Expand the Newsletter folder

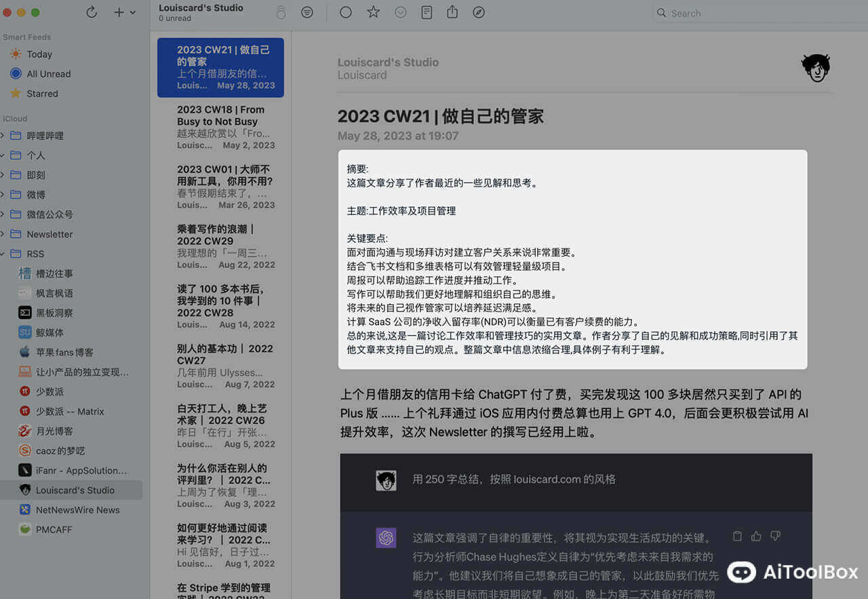point(3,234)
